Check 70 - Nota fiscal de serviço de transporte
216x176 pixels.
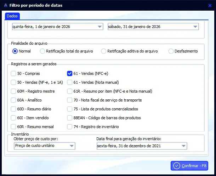click(70, 100)
